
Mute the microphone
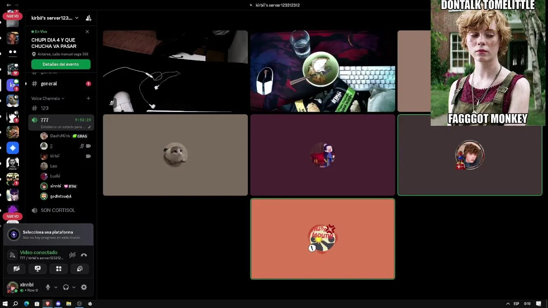pos(48,287)
